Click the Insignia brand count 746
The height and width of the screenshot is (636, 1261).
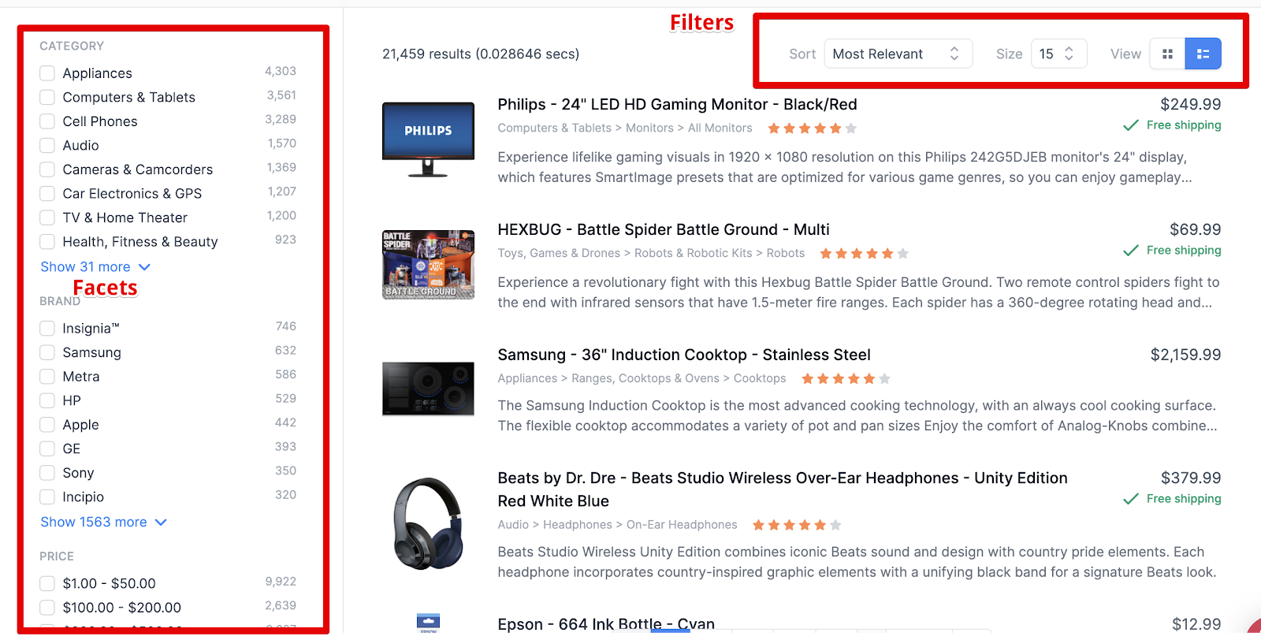(286, 327)
